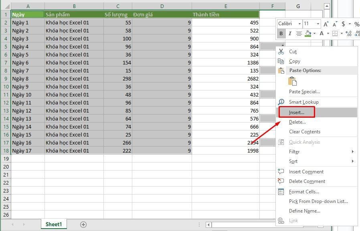
Task: Toggle Italic formatting
Action: 290,34
